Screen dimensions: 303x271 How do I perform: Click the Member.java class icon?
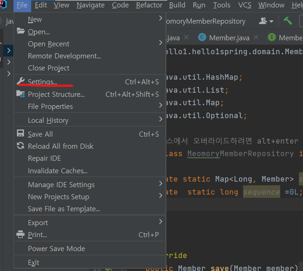pos(202,37)
